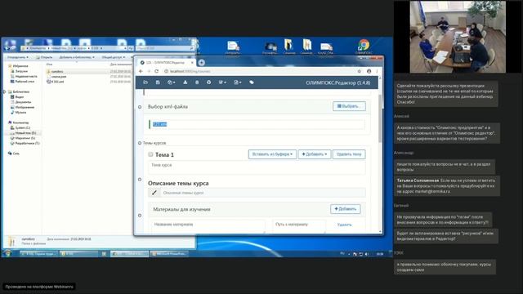Select Компьютер in Explorer sidebar
This screenshot has height=294, width=523.
(19, 122)
